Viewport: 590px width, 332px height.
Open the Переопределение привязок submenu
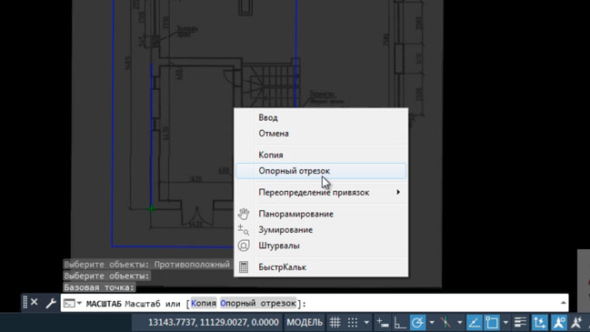(x=321, y=192)
